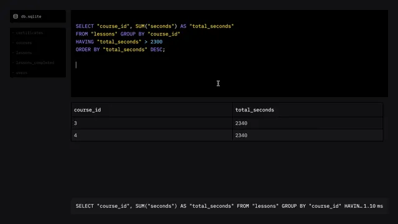The image size is (398, 224).
Task: Click the executed query text in bottom history bar
Action: 219,206
